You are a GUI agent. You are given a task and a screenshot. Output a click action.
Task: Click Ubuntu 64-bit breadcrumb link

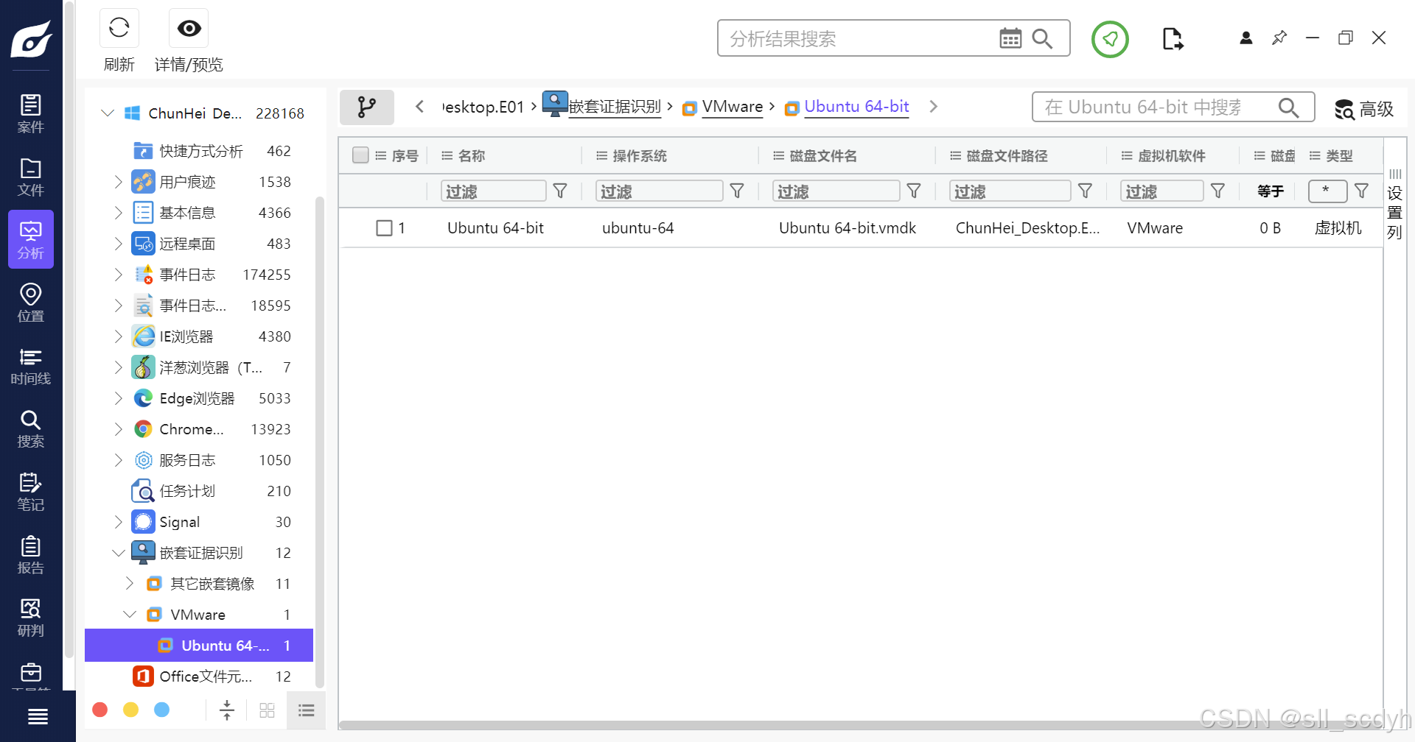tap(856, 107)
